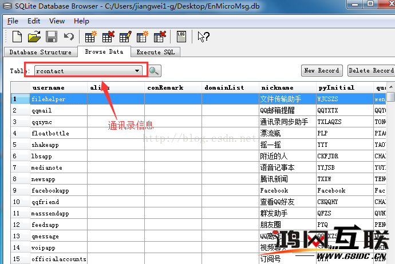
Task: Switch to the Execute SQL tab
Action: coord(156,52)
